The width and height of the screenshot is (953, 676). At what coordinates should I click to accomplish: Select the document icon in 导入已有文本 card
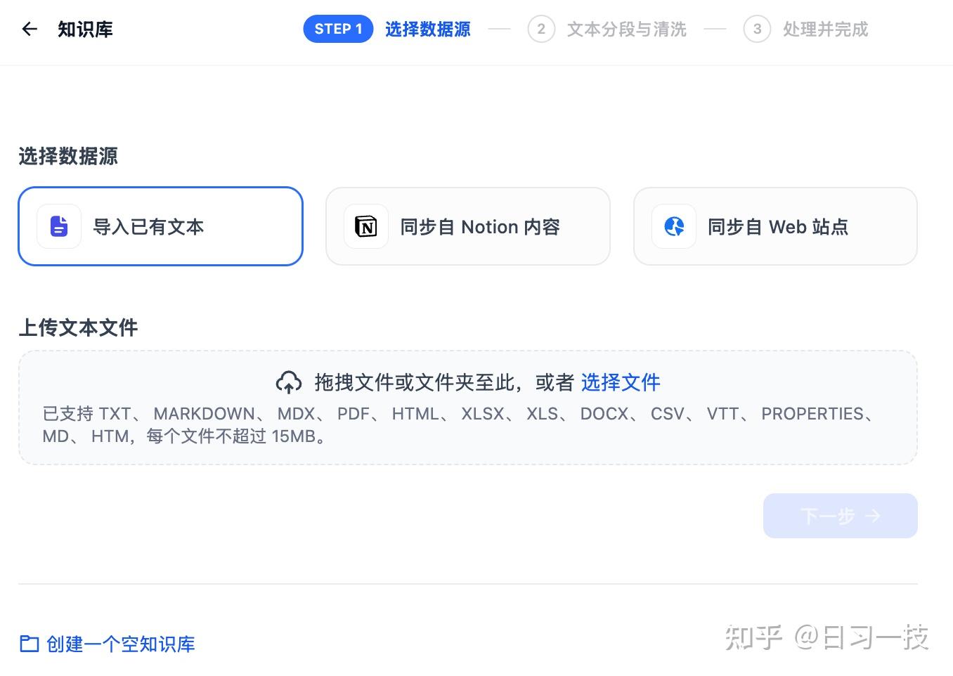(58, 226)
